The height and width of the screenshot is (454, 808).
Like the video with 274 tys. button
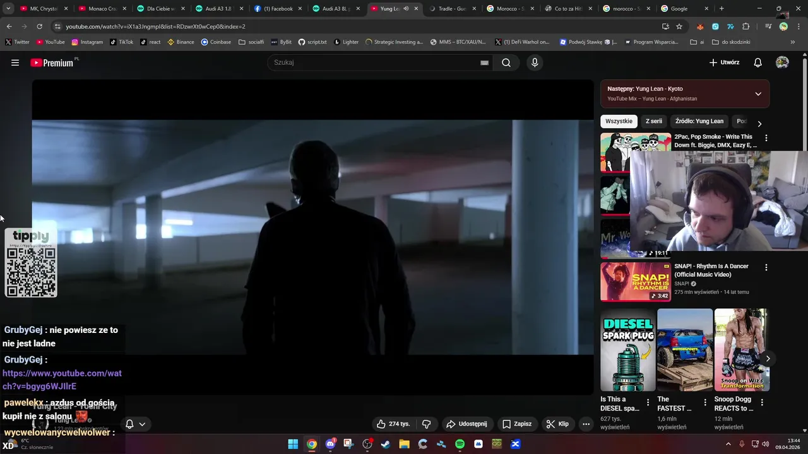point(393,424)
